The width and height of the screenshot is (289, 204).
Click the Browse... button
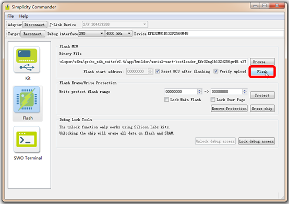tap(262, 62)
